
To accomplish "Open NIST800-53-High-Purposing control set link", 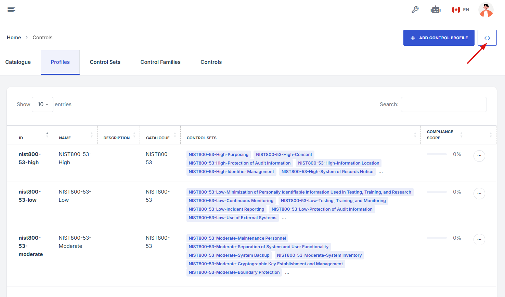I will 218,155.
